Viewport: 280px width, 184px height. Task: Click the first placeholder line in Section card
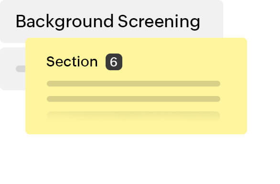(133, 84)
